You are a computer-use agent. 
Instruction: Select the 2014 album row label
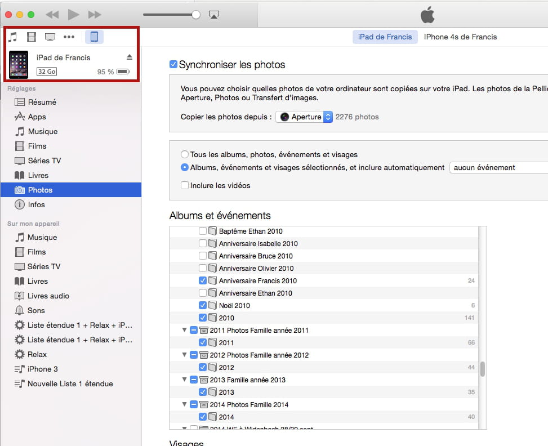pos(226,417)
